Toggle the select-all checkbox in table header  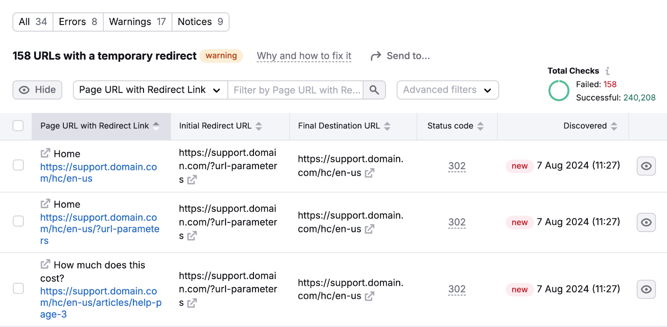[x=18, y=125]
